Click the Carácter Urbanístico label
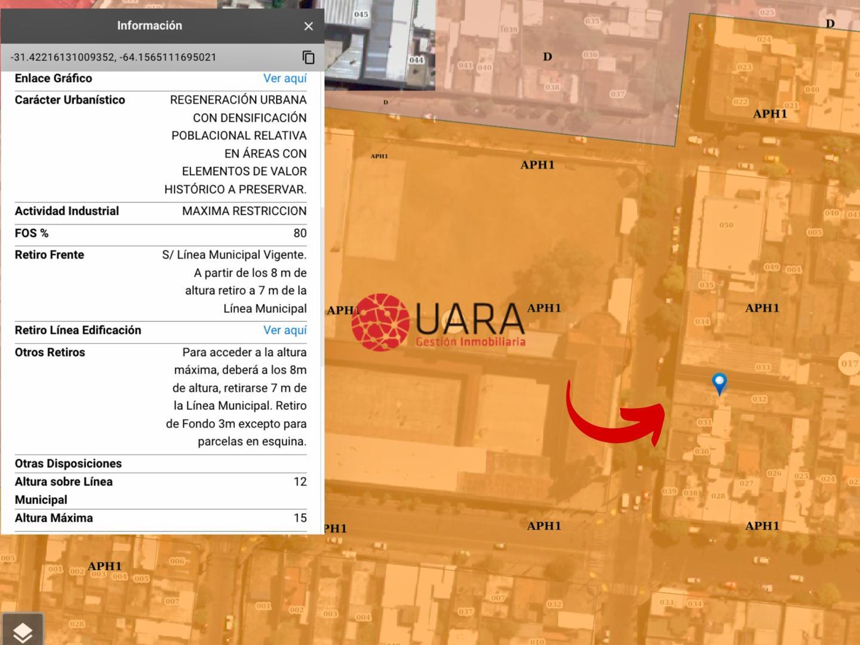860x645 pixels. pyautogui.click(x=70, y=100)
